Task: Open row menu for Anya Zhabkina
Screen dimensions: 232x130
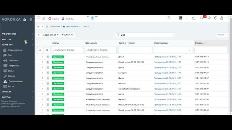Action: (43, 89)
